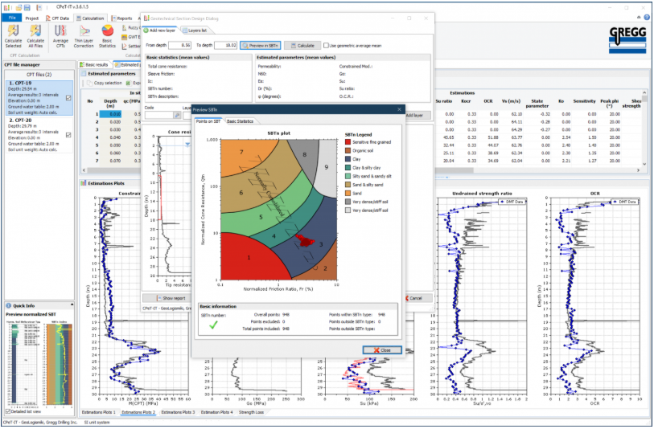Click the help question mark icon
Image resolution: width=654 pixels, height=429 pixels.
click(x=647, y=18)
